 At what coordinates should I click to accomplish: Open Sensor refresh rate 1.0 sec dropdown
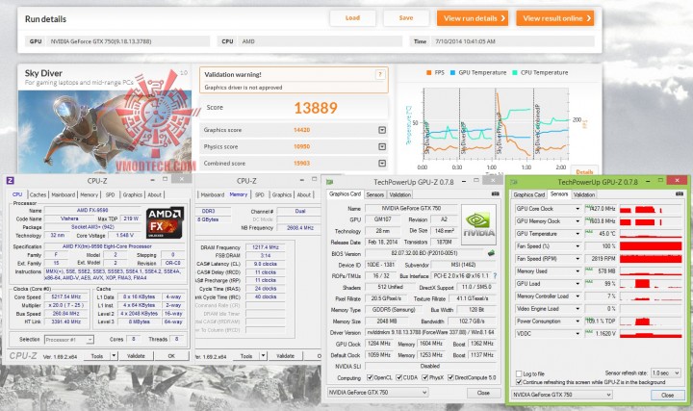click(666, 373)
